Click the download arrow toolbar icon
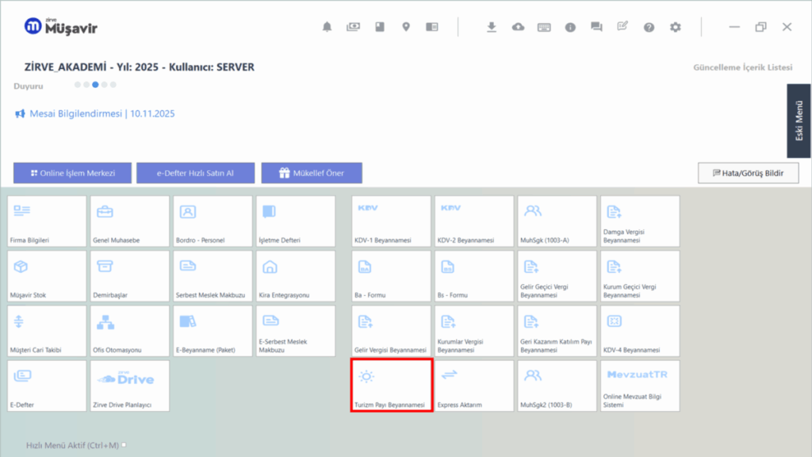The height and width of the screenshot is (457, 812). tap(492, 27)
